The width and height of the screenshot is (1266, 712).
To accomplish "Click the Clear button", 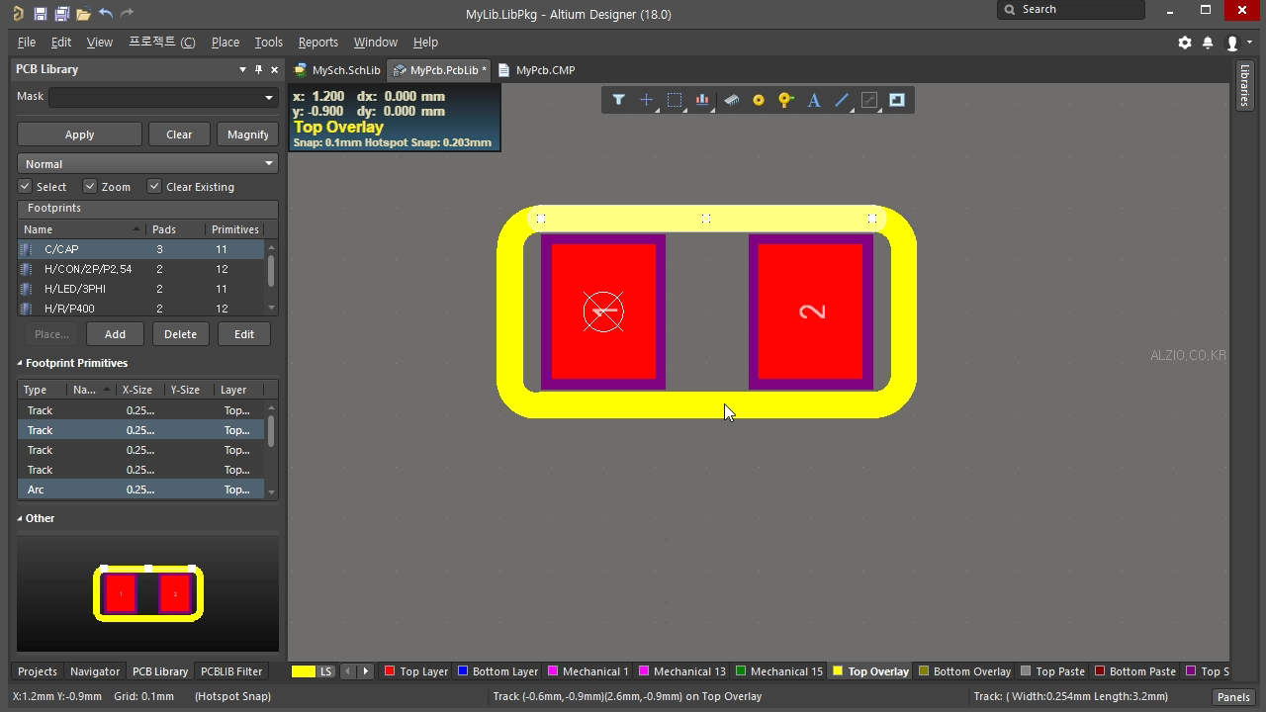I will pyautogui.click(x=179, y=134).
